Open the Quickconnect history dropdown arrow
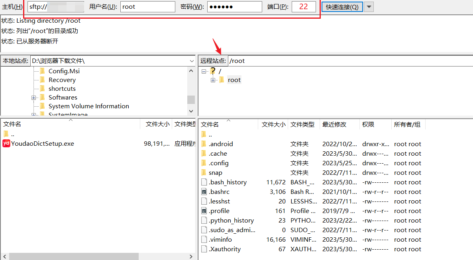This screenshot has height=260, width=473. [x=369, y=7]
